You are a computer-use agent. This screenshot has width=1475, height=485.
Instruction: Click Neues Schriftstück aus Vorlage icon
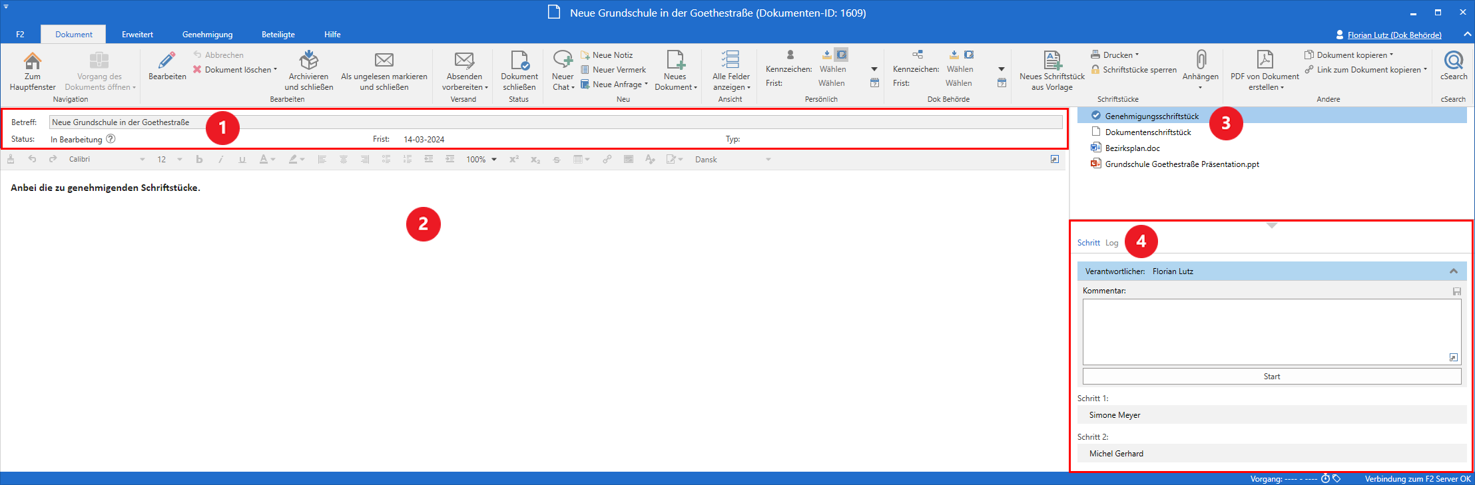click(x=1052, y=61)
